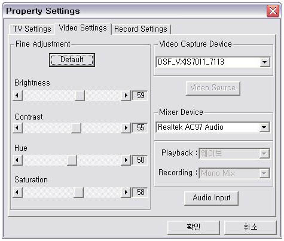Decrease Contrast with left arrow
Screen dimensions: 284x241
point(17,127)
